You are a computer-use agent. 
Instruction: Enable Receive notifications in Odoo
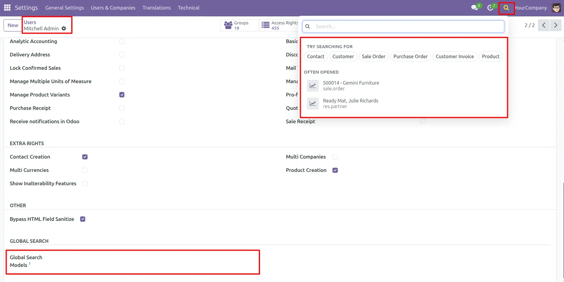point(122,121)
